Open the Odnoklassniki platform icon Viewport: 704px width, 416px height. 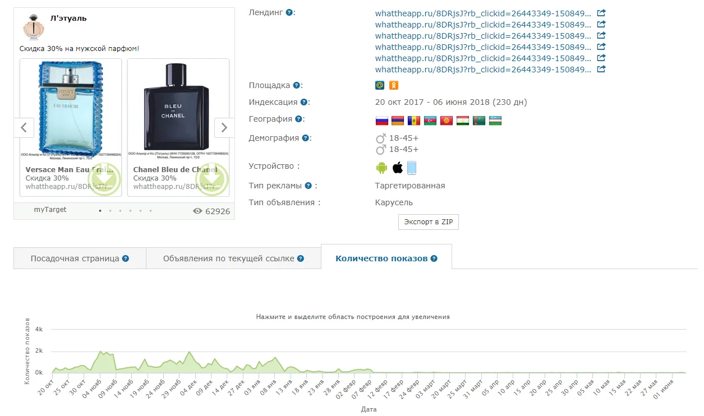tap(394, 85)
